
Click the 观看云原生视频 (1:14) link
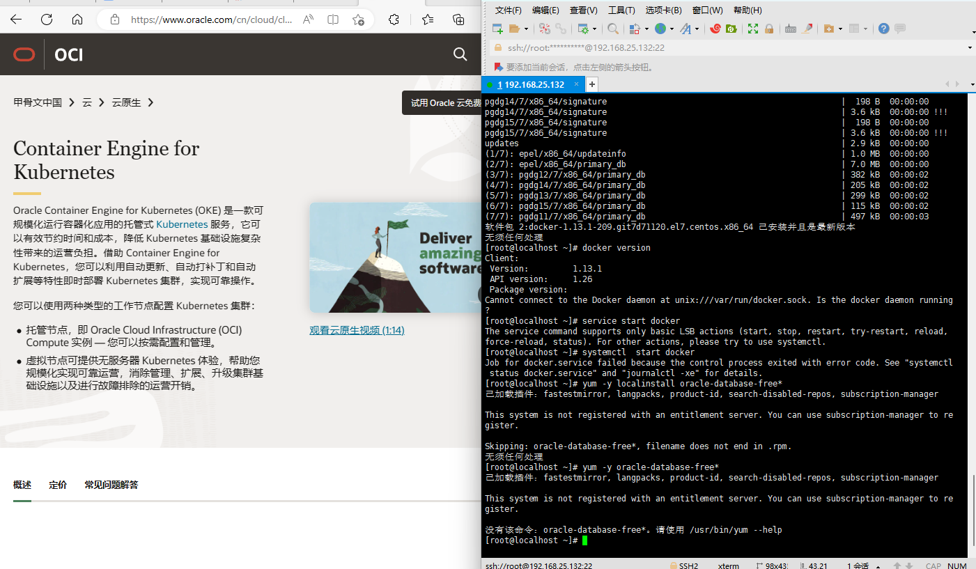tap(357, 330)
